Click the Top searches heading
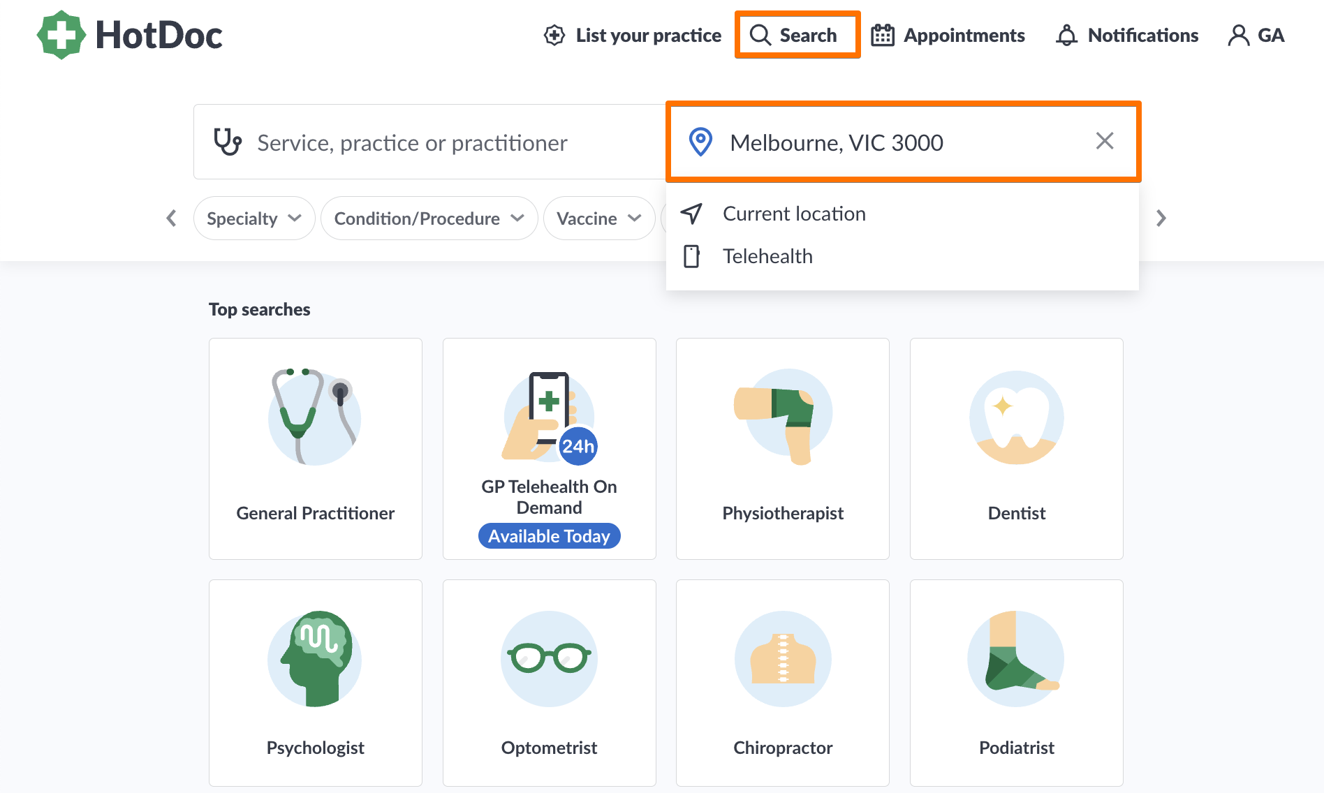1324x793 pixels. coord(259,309)
